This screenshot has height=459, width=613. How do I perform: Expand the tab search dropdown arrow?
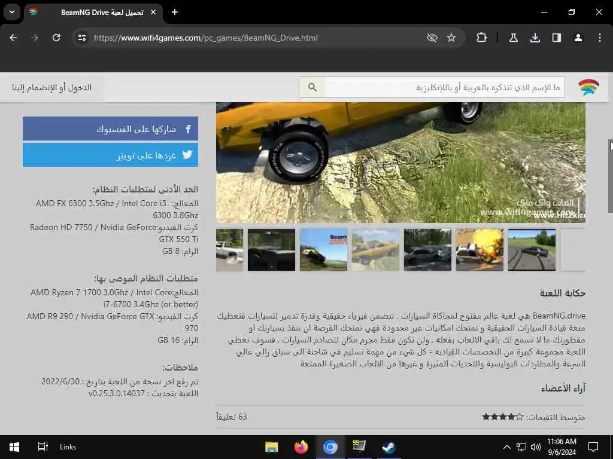point(12,12)
